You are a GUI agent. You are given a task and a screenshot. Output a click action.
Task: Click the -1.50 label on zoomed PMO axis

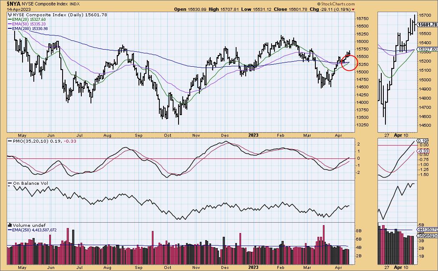click(x=424, y=174)
